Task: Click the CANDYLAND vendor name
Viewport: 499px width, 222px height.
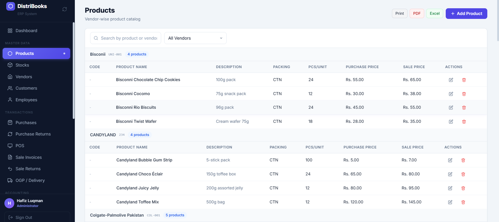Action: click(103, 135)
